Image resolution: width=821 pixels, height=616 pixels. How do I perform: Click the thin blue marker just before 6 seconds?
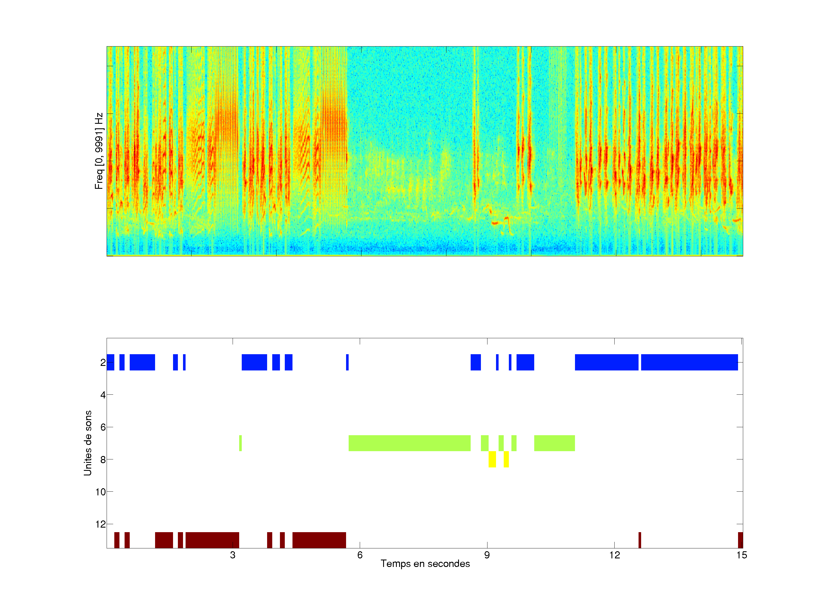point(347,362)
